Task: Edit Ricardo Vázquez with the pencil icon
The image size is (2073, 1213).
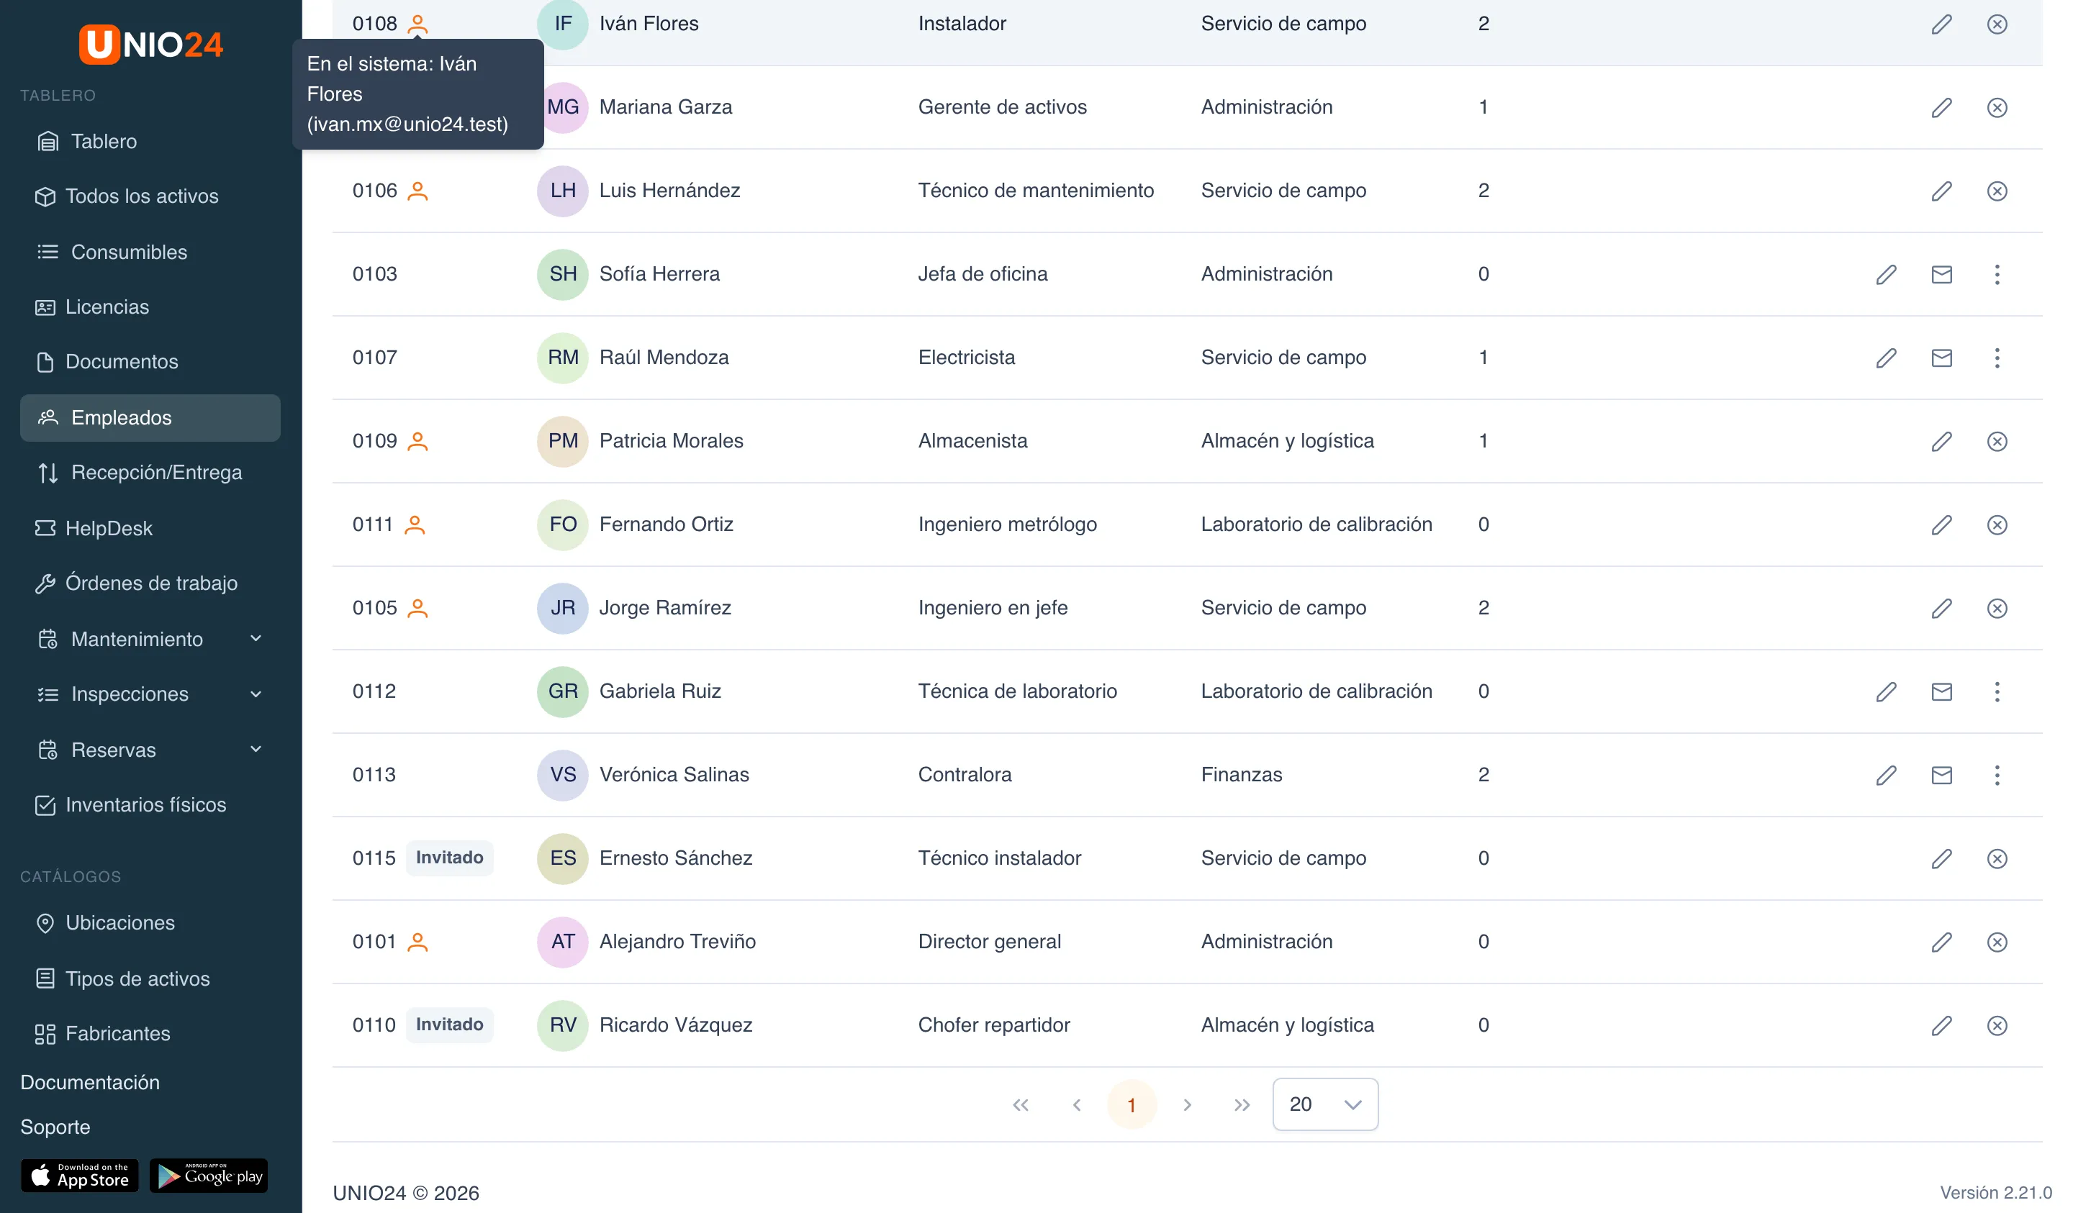Action: click(x=1941, y=1025)
